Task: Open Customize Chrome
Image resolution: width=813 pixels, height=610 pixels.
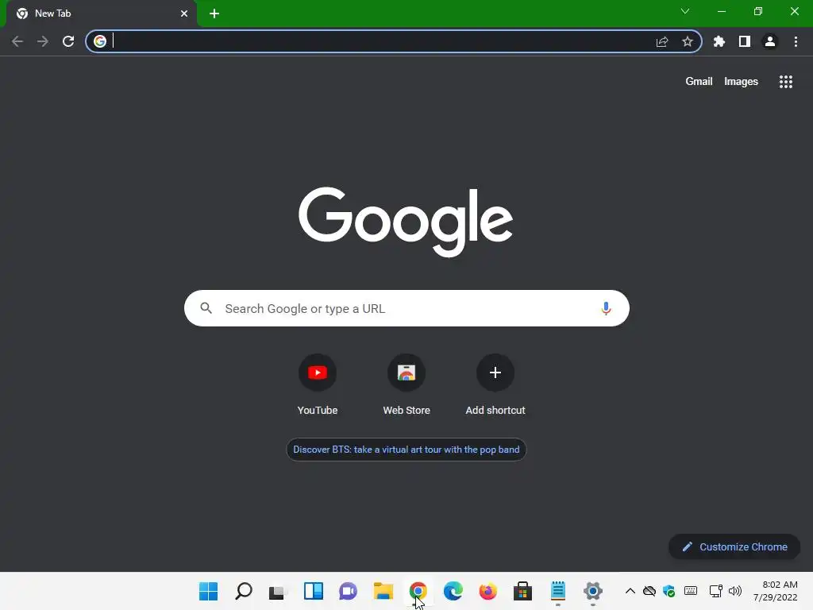Action: pyautogui.click(x=734, y=546)
